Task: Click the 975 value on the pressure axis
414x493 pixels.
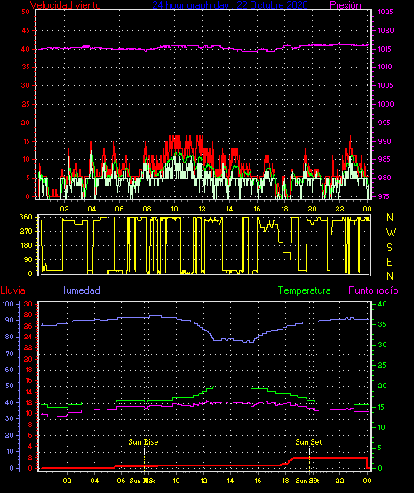Action: pos(385,196)
